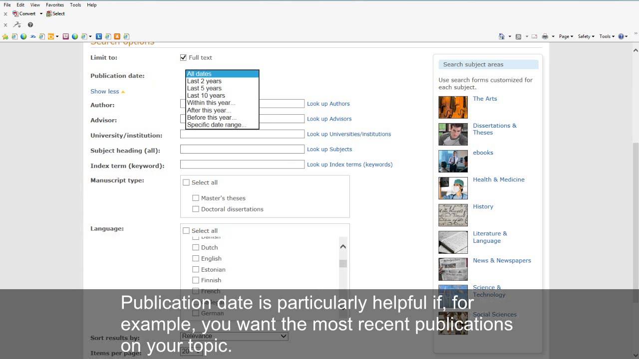Click the language list scroll up arrow
The image size is (639, 359).
point(343,246)
